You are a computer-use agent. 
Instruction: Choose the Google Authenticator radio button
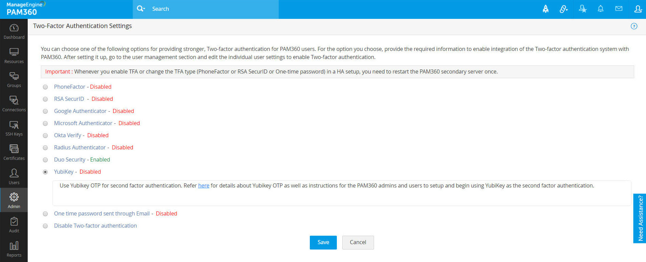45,111
